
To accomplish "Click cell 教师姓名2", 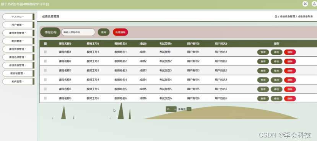I will [120, 61].
